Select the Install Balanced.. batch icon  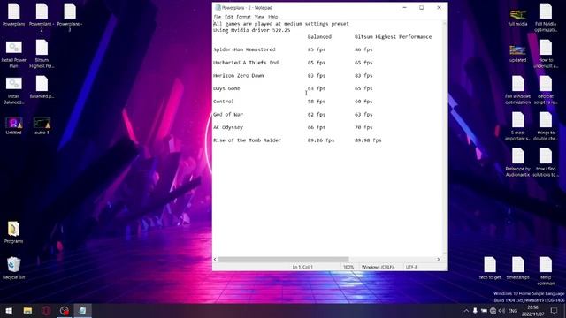pos(14,90)
